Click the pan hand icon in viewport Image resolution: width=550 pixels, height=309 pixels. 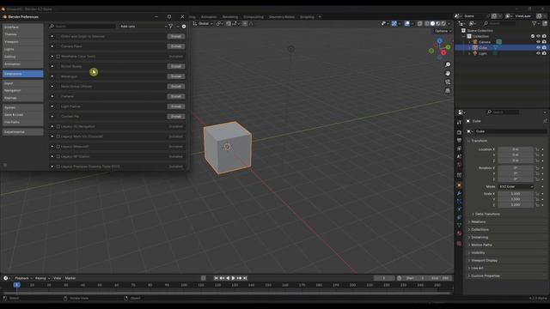(x=448, y=74)
